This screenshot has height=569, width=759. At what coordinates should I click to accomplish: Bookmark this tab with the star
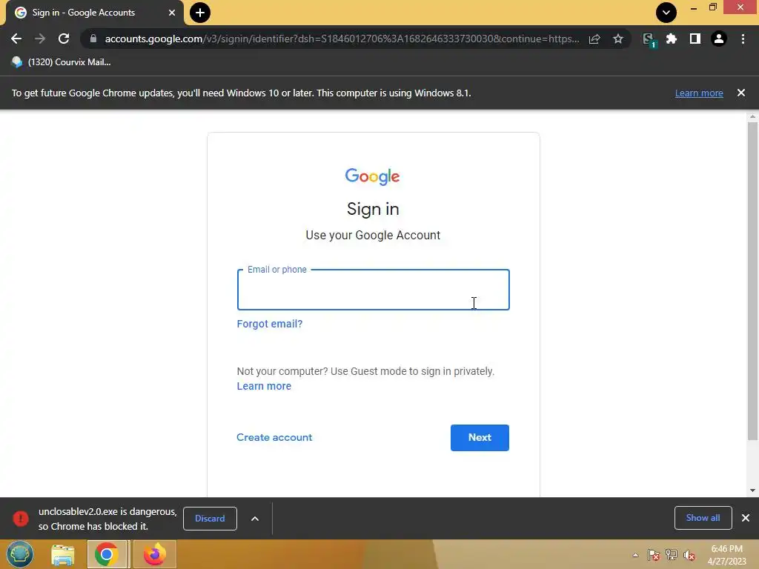(618, 39)
